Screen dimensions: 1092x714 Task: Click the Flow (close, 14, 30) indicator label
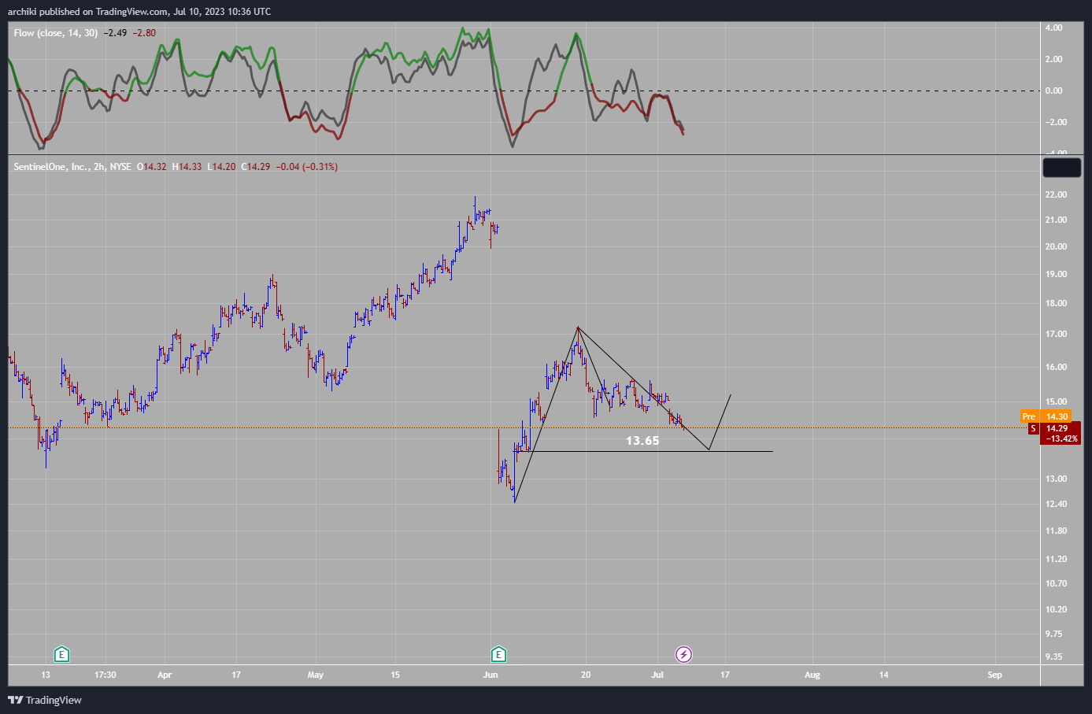(x=56, y=33)
